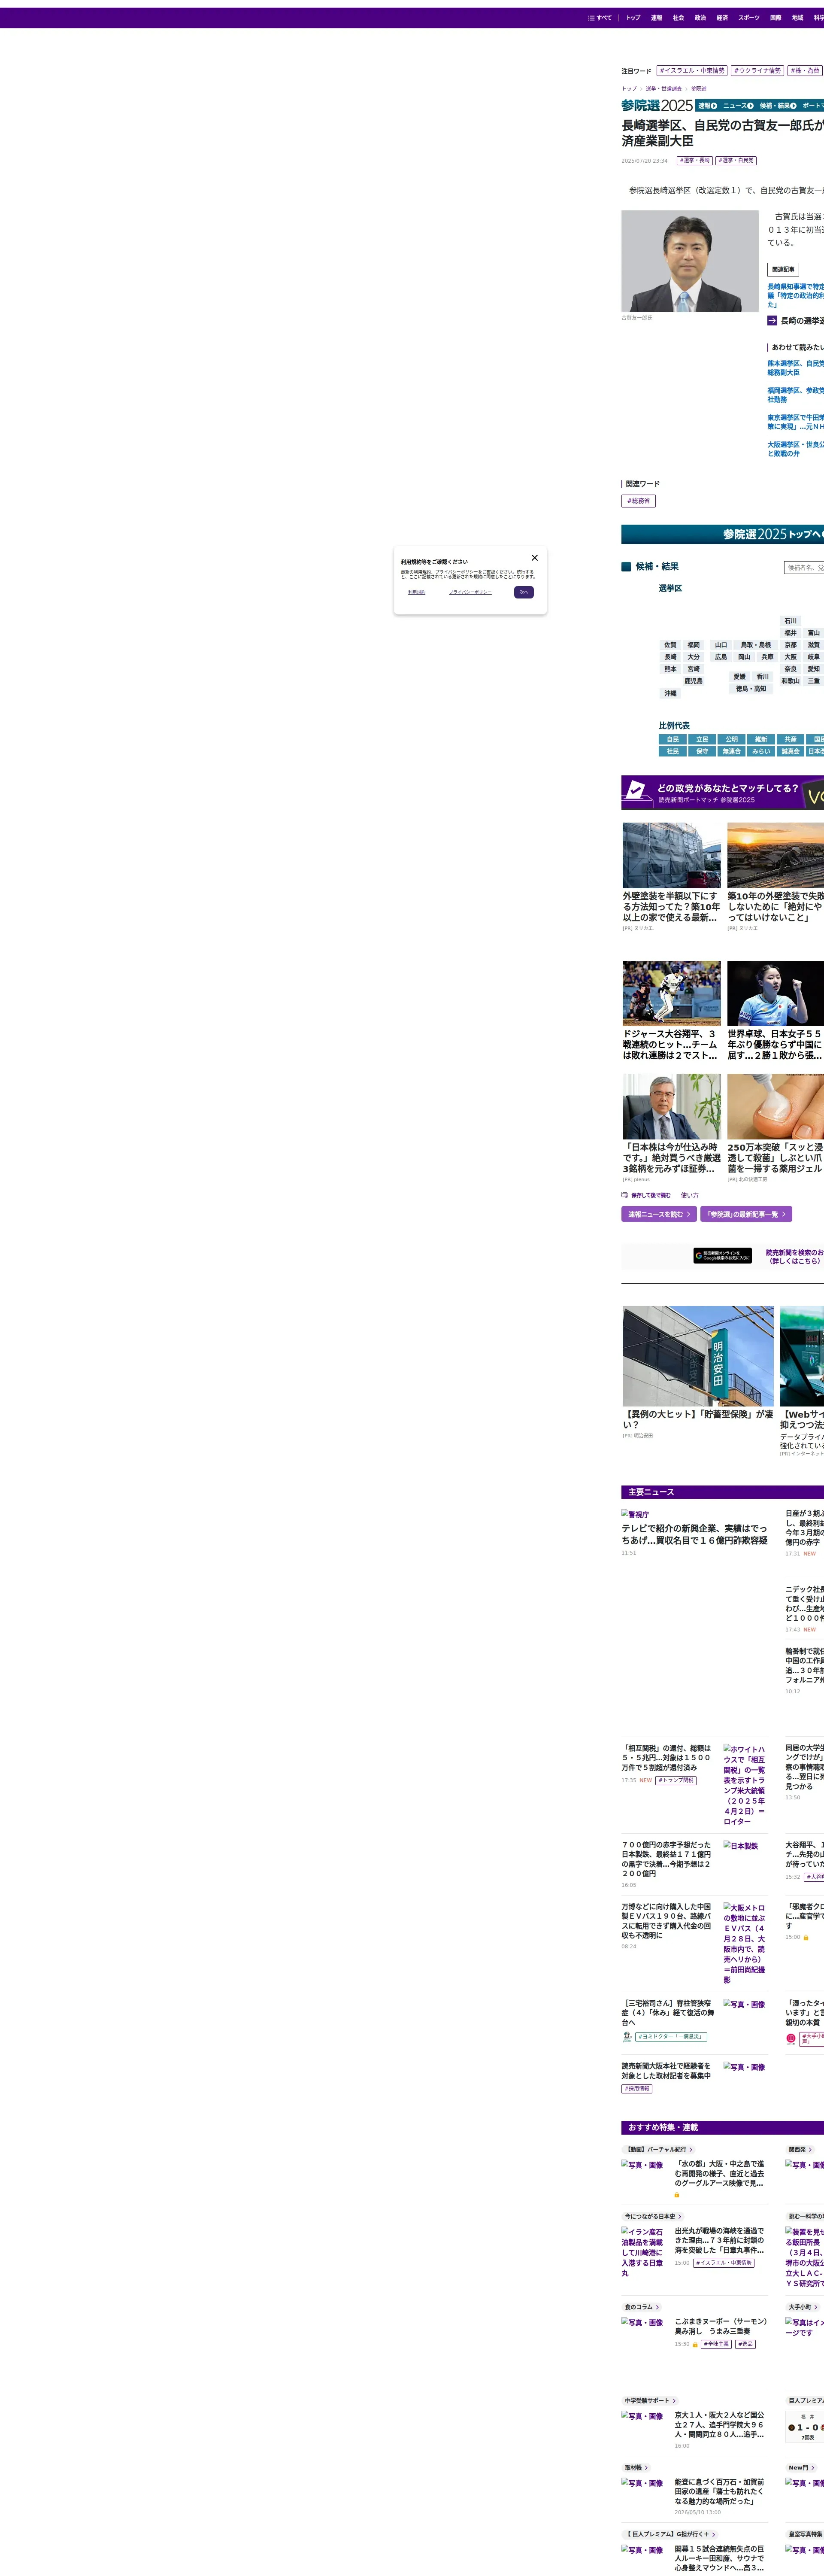Select the 候補・結果 tab
This screenshot has height=2576, width=824.
[x=778, y=106]
